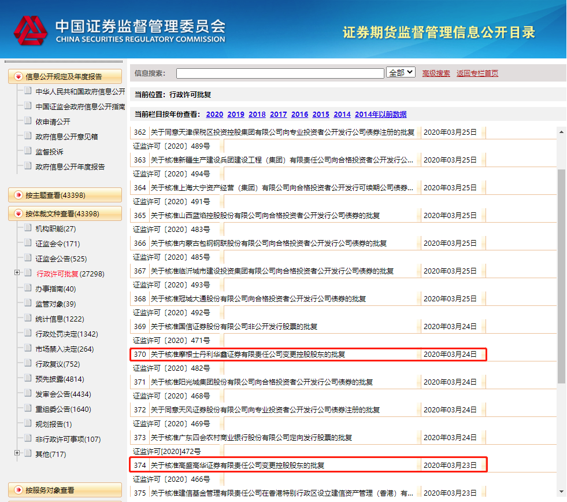The height and width of the screenshot is (502, 567).
Task: Open item 367 临沂城市建设投资 approval
Action: click(x=272, y=271)
